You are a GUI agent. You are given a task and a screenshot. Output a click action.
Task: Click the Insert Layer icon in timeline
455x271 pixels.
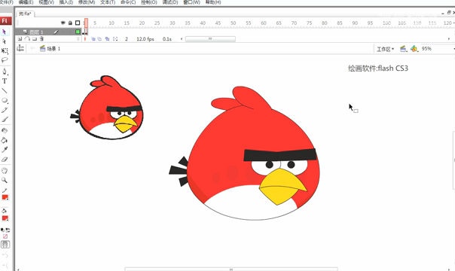(x=20, y=39)
